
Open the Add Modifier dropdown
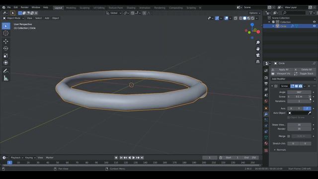click(x=293, y=79)
